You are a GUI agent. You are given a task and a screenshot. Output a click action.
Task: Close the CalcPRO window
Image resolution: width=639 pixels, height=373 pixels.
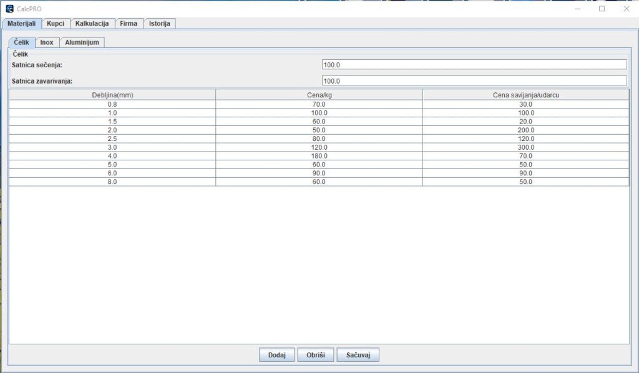(627, 9)
